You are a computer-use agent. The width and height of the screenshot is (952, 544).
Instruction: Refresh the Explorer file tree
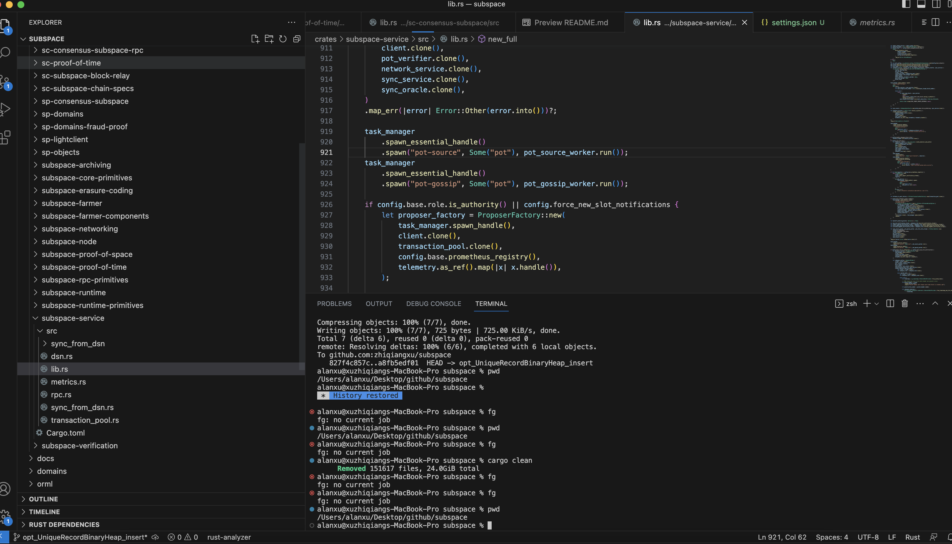(283, 39)
